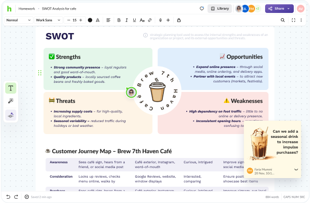This screenshot has width=310, height=203.
Task: Open the Normal paragraph style dropdown
Action: pos(18,20)
